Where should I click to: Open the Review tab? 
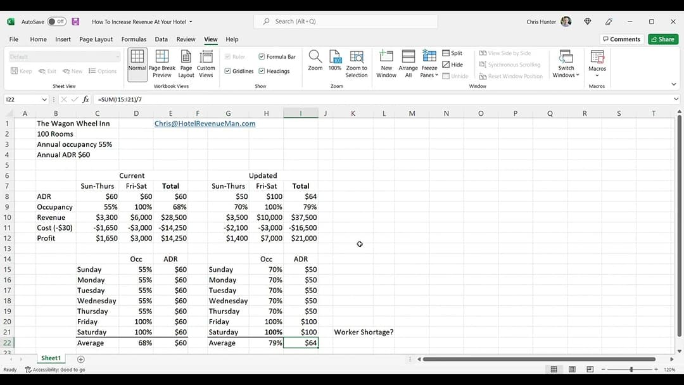point(186,39)
